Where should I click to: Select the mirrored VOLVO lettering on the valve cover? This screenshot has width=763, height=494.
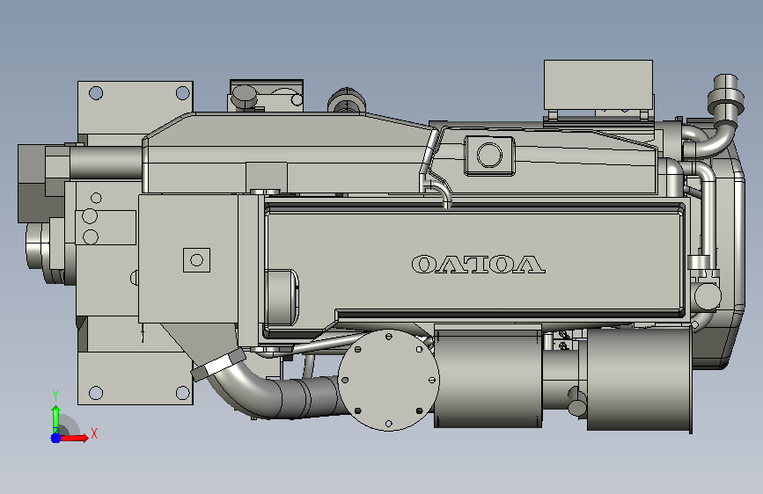478,265
